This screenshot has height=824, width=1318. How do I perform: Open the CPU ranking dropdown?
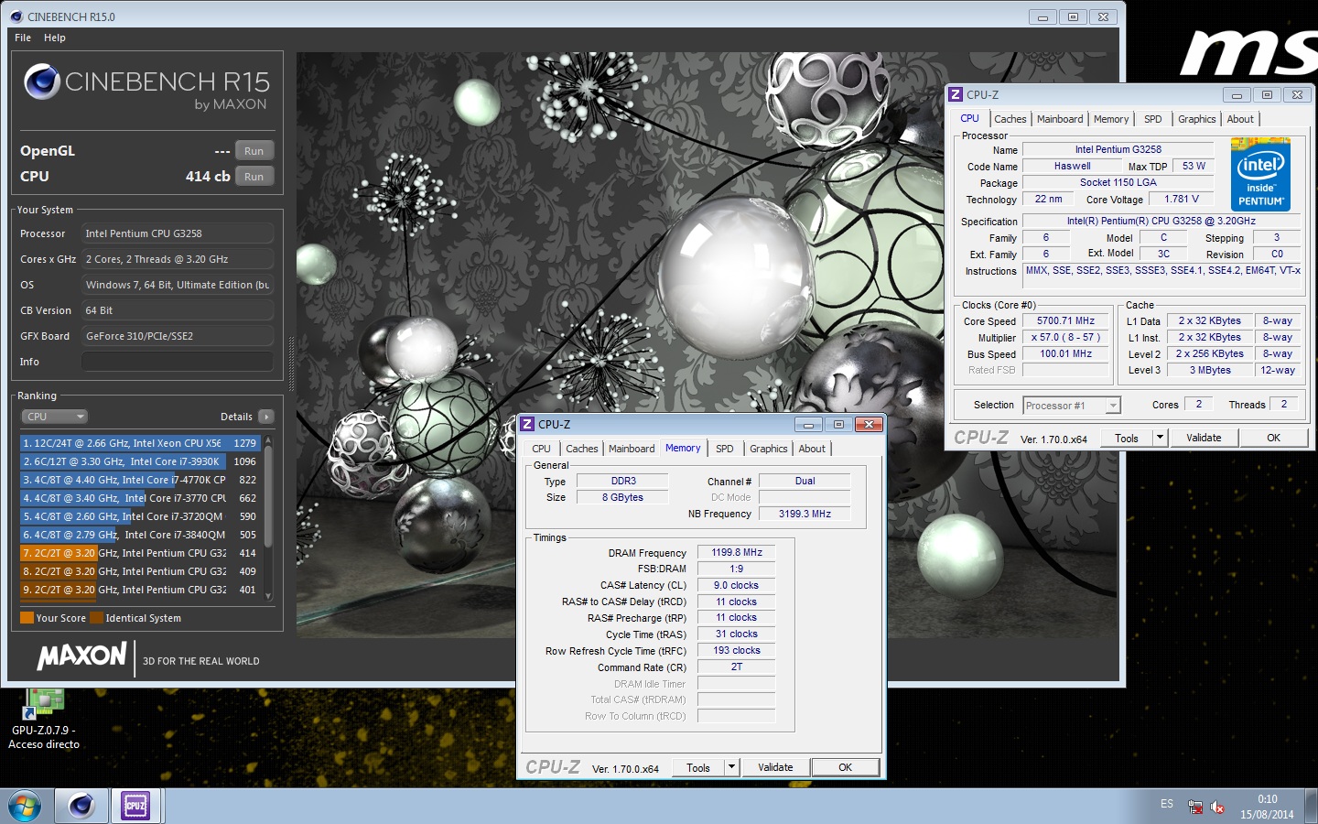54,417
